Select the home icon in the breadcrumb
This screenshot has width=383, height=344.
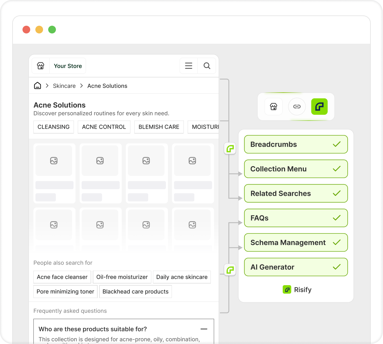coord(37,86)
